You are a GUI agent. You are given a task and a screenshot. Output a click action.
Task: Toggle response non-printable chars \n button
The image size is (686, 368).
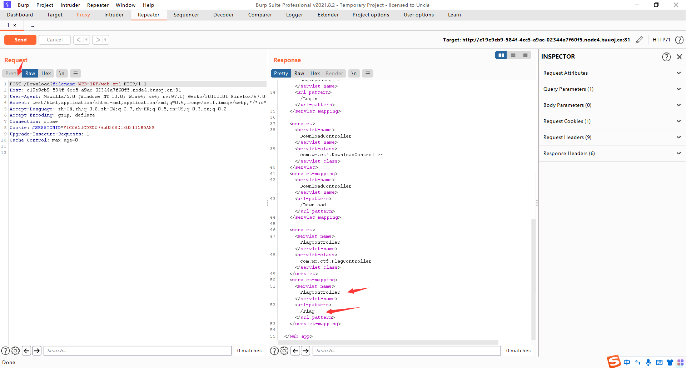pyautogui.click(x=354, y=73)
